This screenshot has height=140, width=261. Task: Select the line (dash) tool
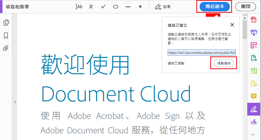coord(128,7)
